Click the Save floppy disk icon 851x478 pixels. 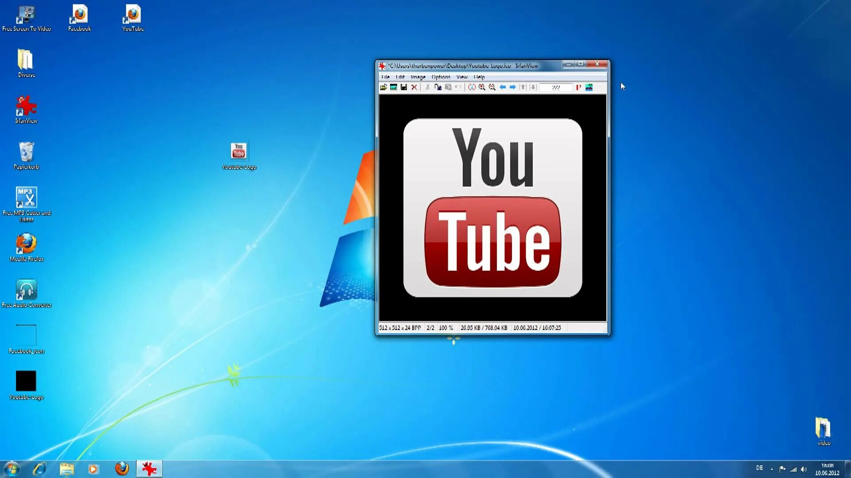pos(404,87)
